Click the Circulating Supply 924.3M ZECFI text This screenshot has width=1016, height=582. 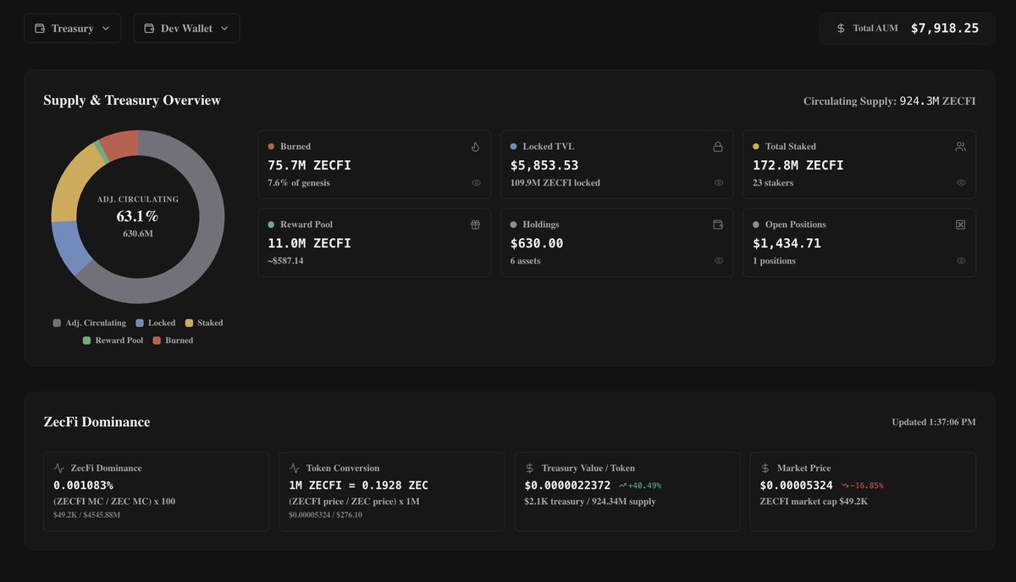pyautogui.click(x=889, y=101)
